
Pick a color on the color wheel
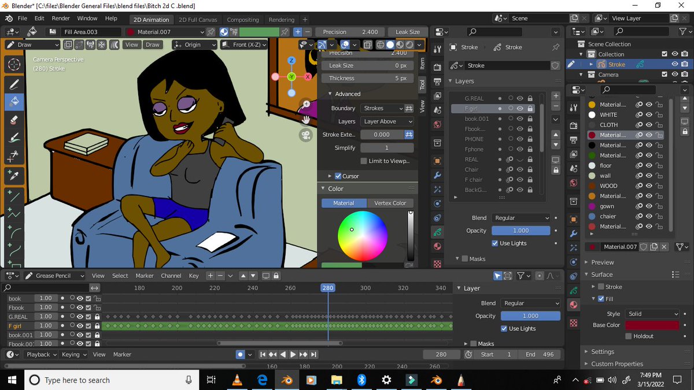pyautogui.click(x=363, y=236)
